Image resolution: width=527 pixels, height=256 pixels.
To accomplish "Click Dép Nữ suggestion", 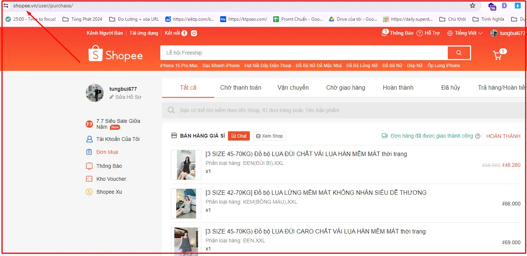I will coord(414,66).
